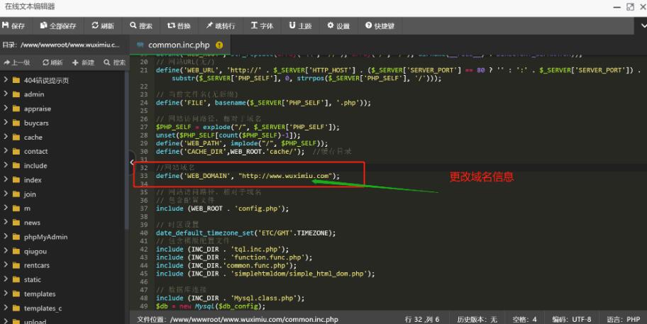The image size is (647, 324).
Task: Expand the buycars folder chevron
Action: pyautogui.click(x=6, y=123)
